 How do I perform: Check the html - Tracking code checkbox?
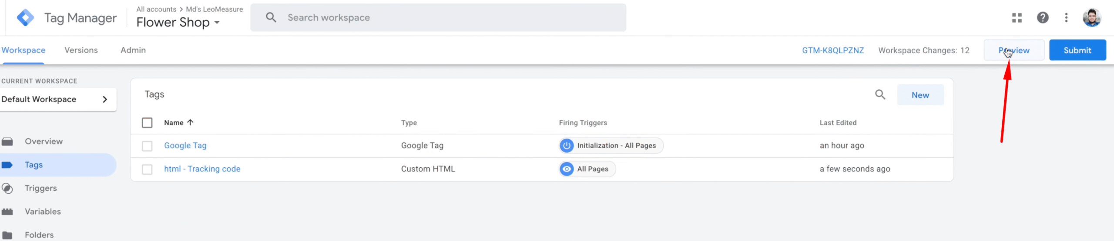tap(147, 169)
